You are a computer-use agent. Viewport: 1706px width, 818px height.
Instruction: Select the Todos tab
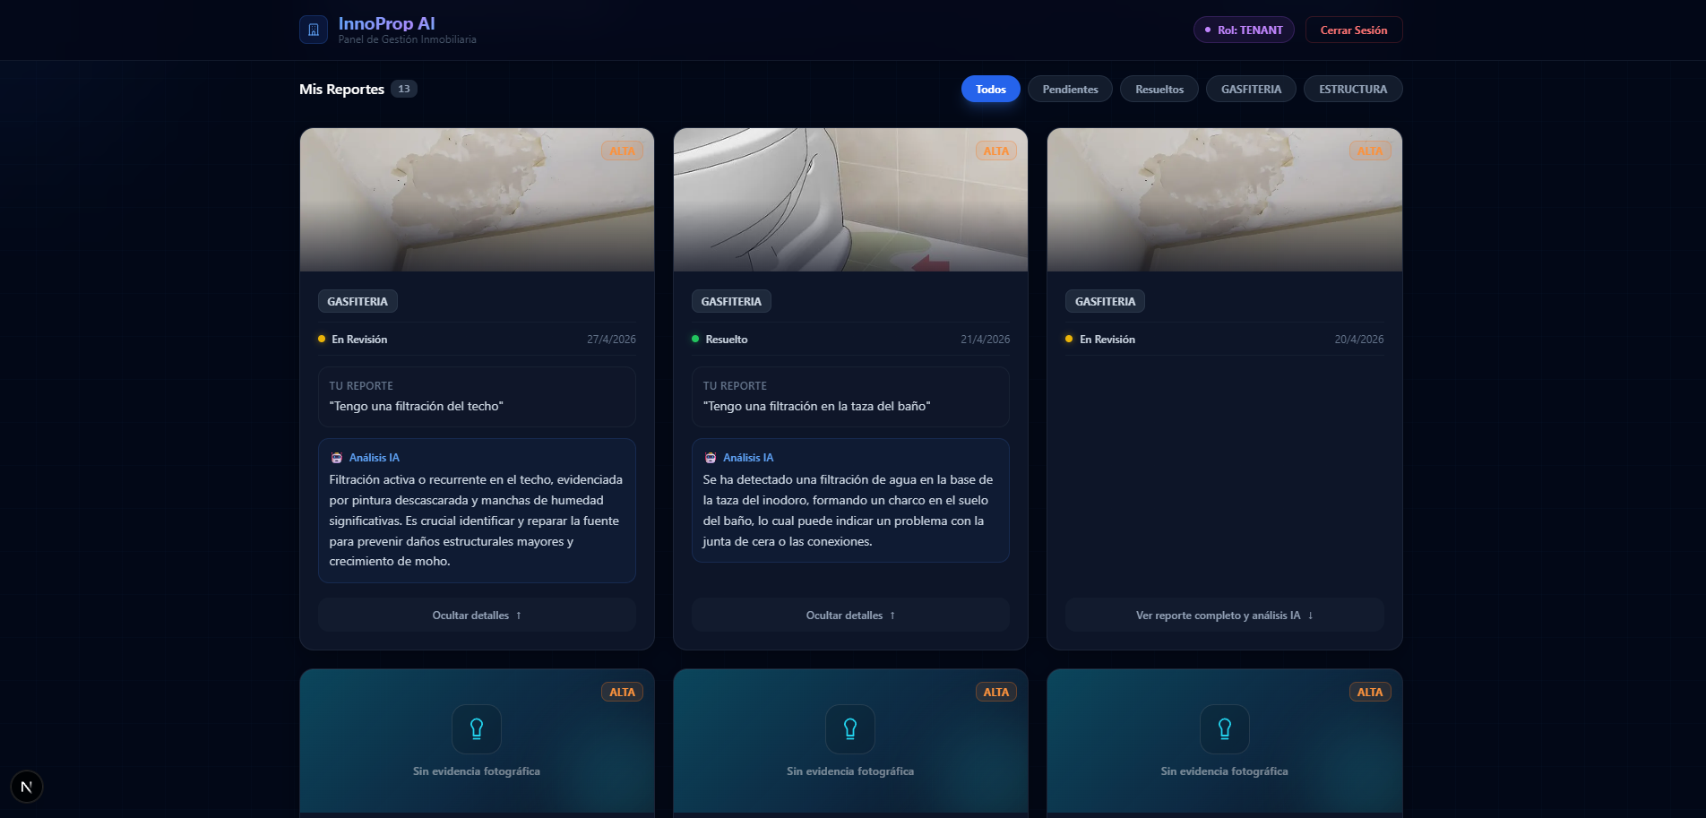pos(990,89)
